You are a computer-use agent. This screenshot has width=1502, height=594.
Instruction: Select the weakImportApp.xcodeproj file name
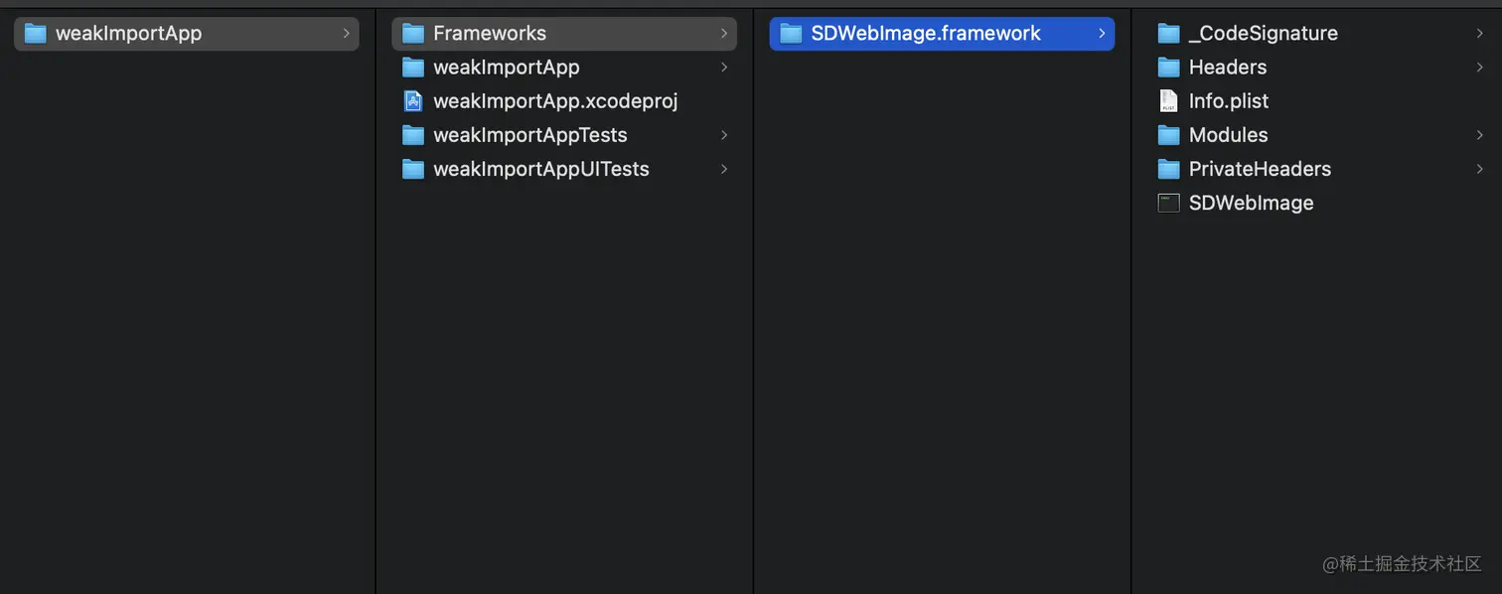pos(555,101)
